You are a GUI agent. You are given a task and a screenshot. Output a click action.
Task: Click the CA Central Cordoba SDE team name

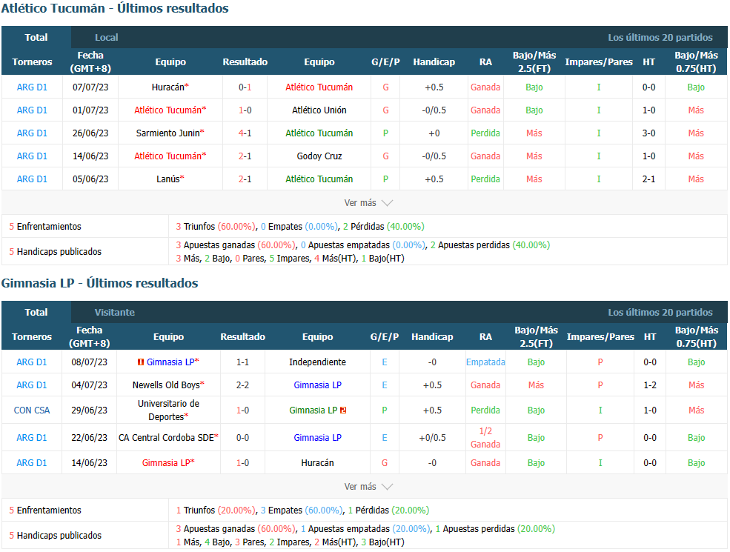pyautogui.click(x=166, y=438)
